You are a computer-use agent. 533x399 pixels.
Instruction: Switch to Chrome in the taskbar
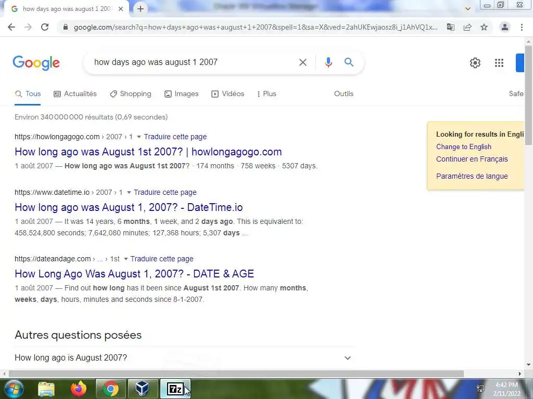click(110, 389)
